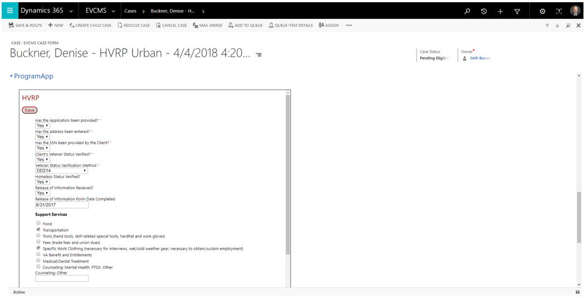This screenshot has width=584, height=298.
Task: Click Save & Route command
Action: (25, 26)
